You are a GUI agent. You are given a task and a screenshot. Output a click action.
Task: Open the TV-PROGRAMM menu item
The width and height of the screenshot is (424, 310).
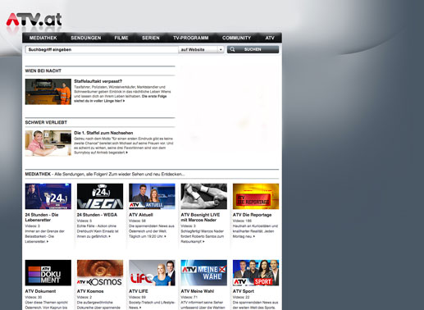coord(191,38)
